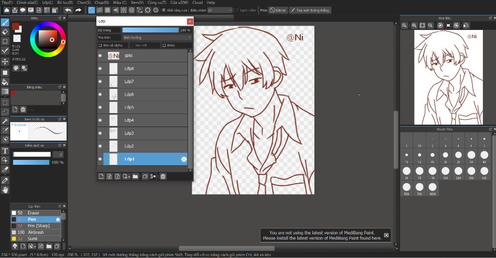
Task: Select the Airbrush brush in the list
Action: pos(36,232)
